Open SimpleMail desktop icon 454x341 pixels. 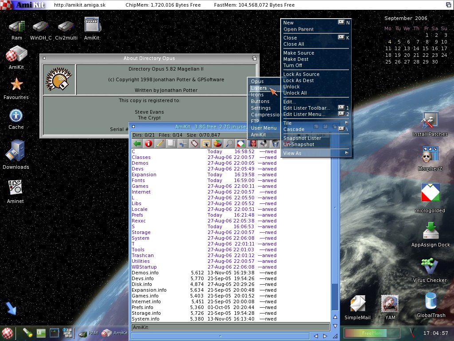coord(358,307)
